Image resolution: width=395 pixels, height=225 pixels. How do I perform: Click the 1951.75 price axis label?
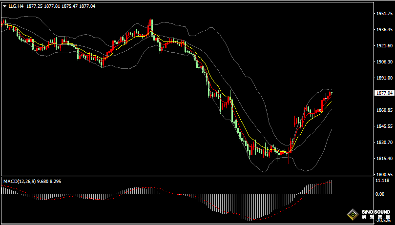(384, 14)
